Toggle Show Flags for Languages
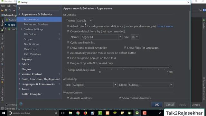Screen dimensions: 206x116 coord(125,47)
